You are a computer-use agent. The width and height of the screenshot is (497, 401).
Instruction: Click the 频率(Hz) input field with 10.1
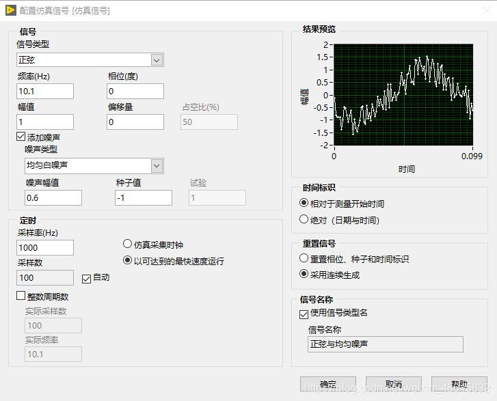pos(45,92)
